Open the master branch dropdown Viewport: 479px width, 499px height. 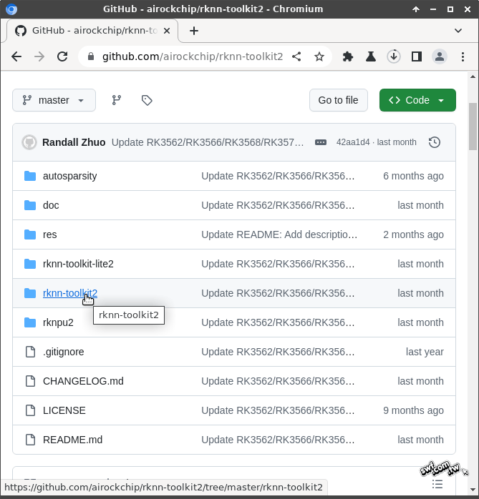click(x=54, y=100)
